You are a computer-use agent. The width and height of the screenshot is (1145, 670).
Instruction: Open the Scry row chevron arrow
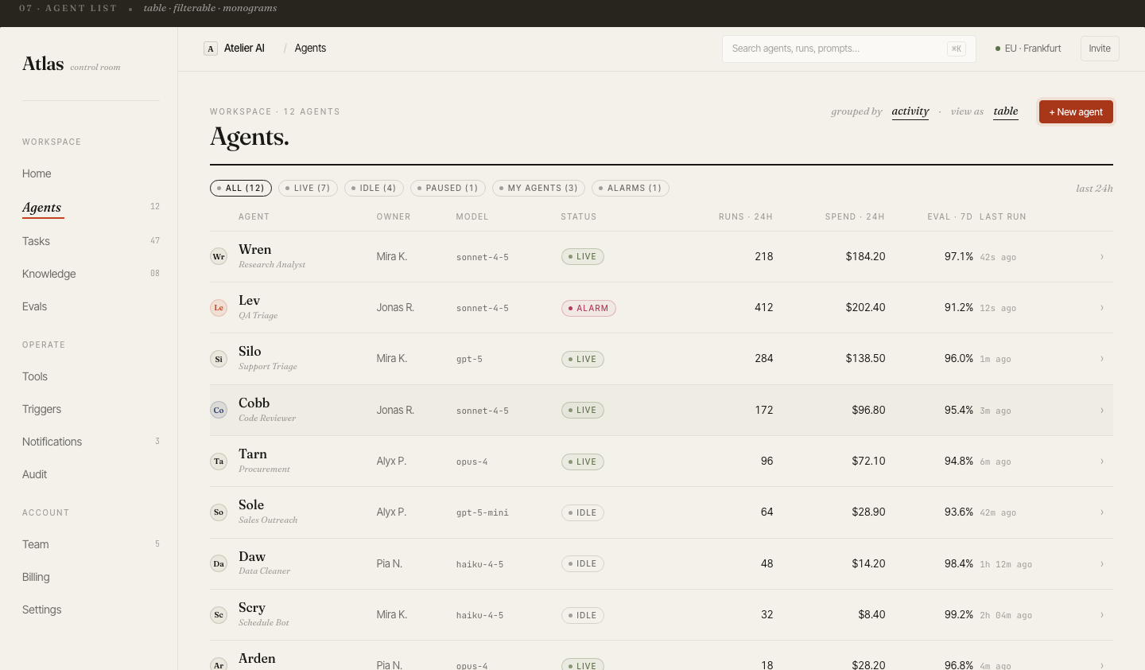point(1101,614)
